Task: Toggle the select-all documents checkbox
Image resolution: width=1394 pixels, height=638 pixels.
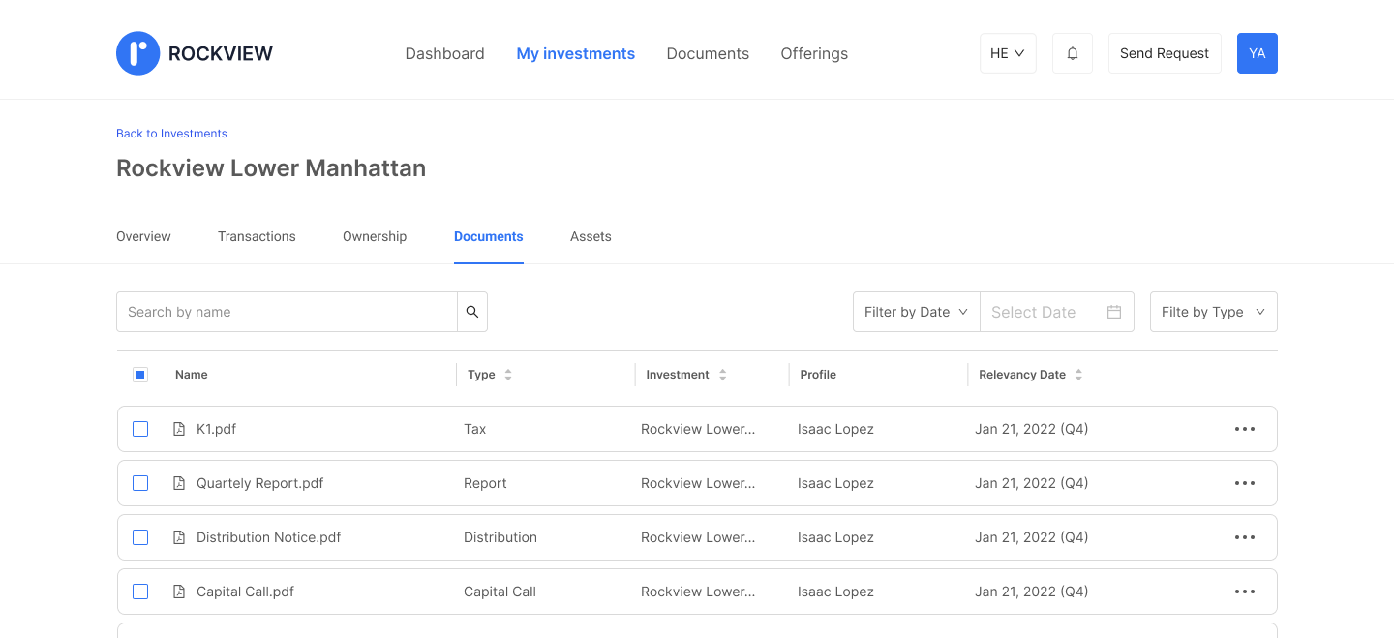Action: [140, 374]
